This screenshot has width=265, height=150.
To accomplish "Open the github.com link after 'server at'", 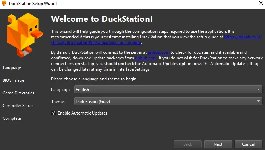I will tap(159, 52).
